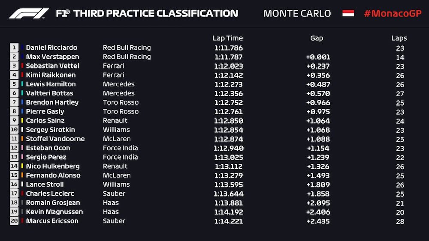Select the Lap Time column header
Screen dimensions: 429x241
tap(227, 38)
